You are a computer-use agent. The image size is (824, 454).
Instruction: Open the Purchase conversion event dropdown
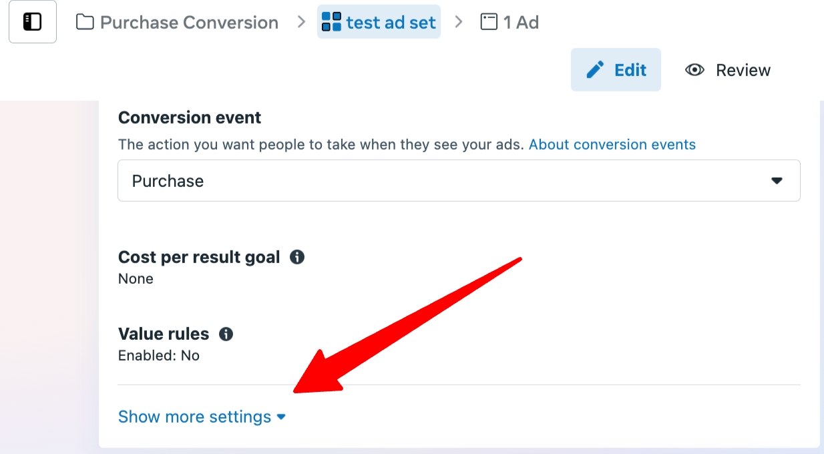point(459,180)
